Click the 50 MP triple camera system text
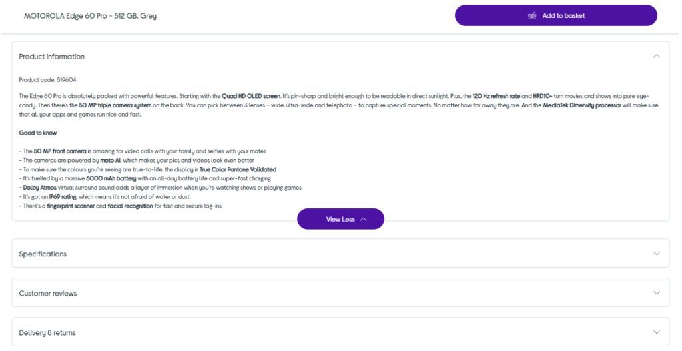 tap(111, 105)
